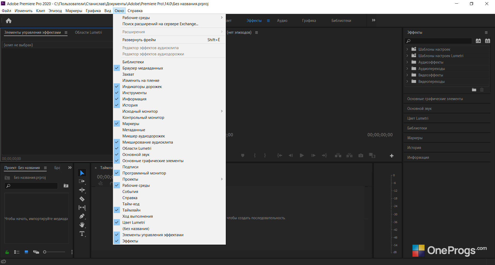The width and height of the screenshot is (495, 265).
Task: Open the Маркеры menu in menu bar
Action: (74, 11)
